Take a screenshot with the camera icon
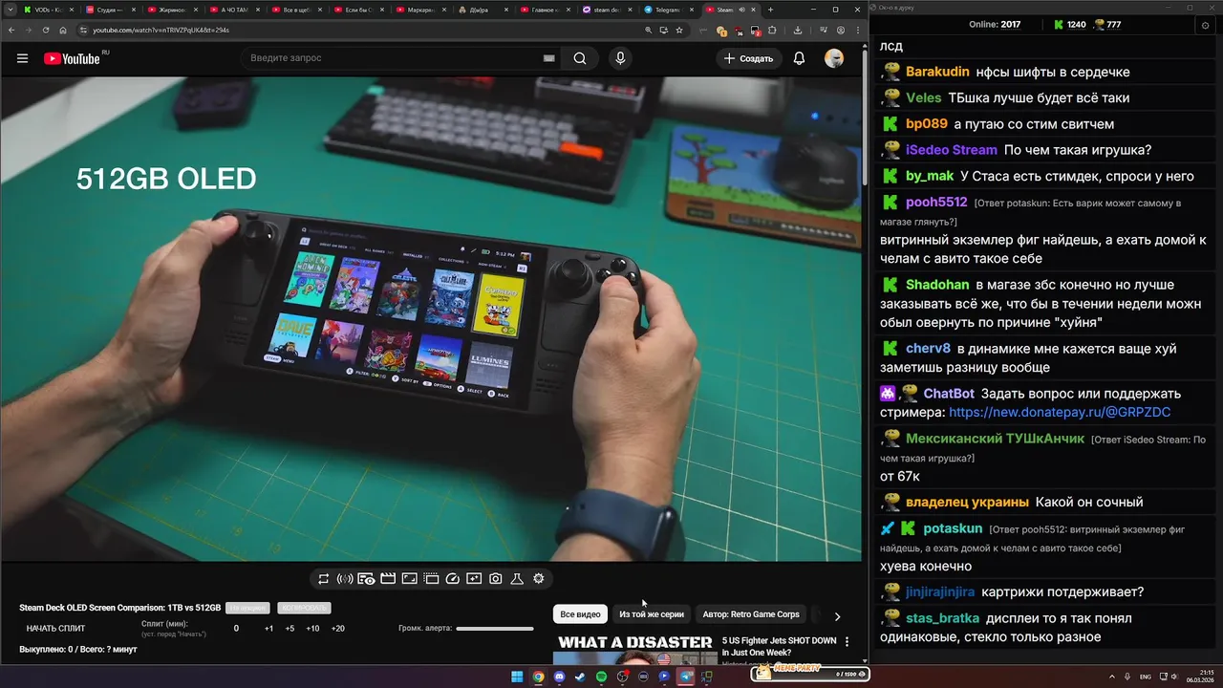 click(x=496, y=578)
